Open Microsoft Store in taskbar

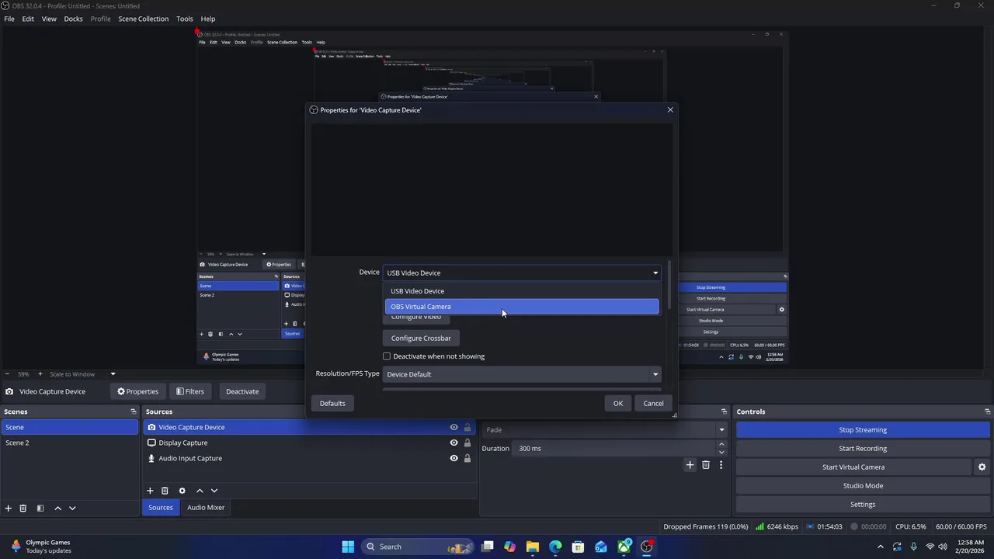(x=578, y=547)
